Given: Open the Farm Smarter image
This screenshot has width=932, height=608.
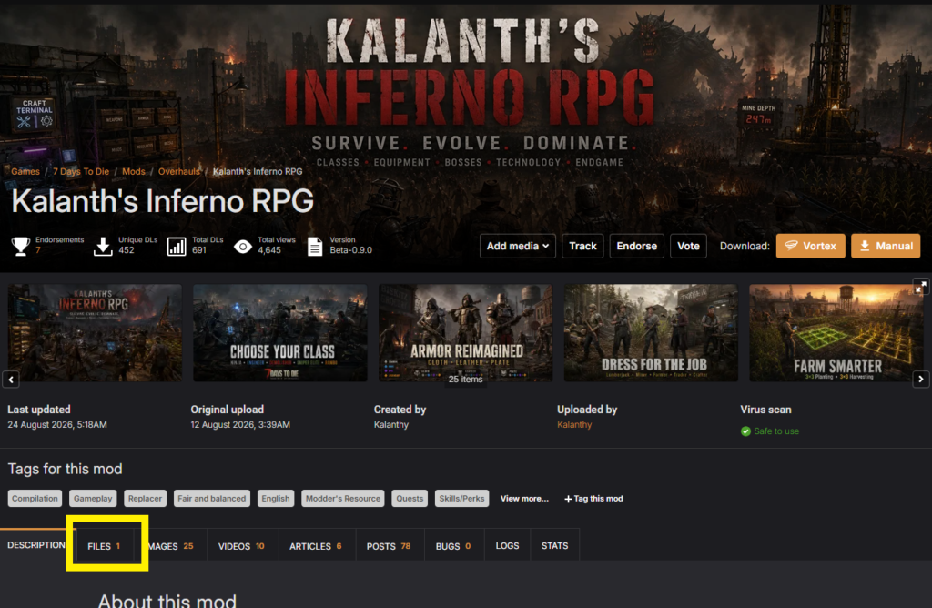Looking at the screenshot, I should pyautogui.click(x=836, y=333).
